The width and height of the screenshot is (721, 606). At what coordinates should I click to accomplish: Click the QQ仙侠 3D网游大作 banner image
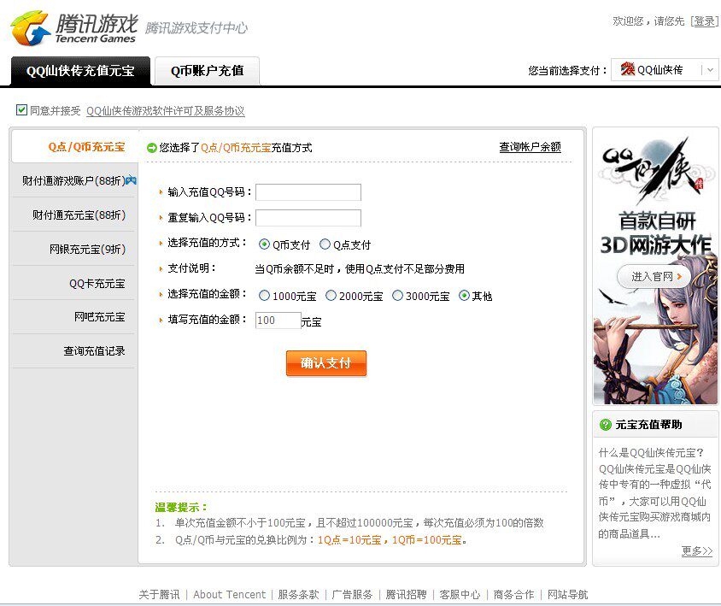pyautogui.click(x=655, y=267)
